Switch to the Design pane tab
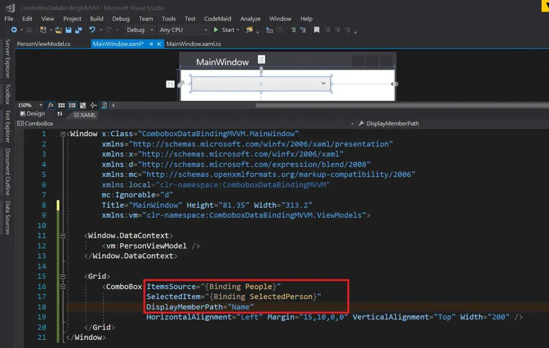 [33, 114]
